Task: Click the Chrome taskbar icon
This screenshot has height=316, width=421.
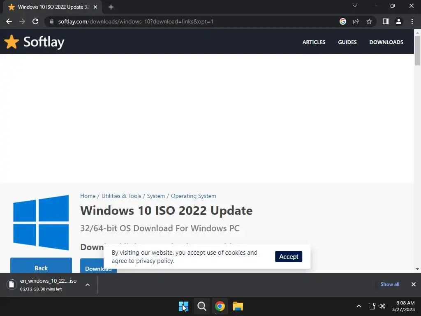Action: pos(220,306)
